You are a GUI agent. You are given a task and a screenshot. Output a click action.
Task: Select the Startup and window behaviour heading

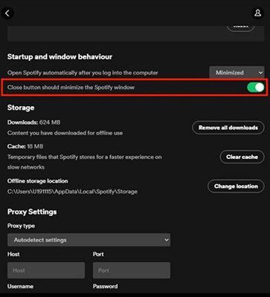click(x=60, y=56)
